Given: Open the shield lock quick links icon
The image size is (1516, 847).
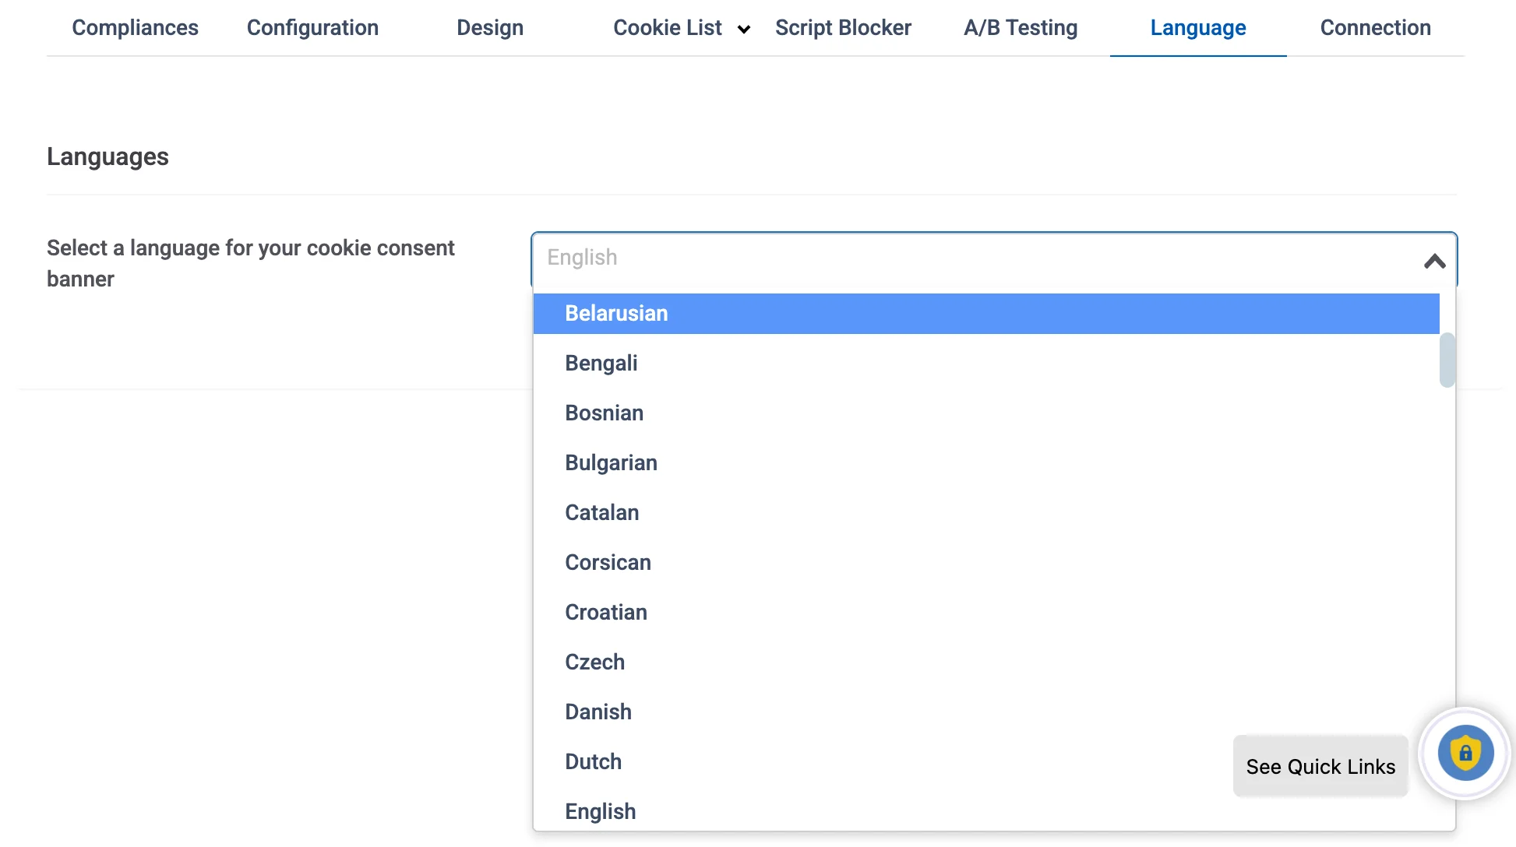Looking at the screenshot, I should 1465,754.
